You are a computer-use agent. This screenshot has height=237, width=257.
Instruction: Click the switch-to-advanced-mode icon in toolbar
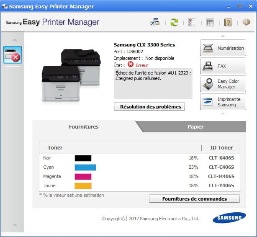coord(155,22)
